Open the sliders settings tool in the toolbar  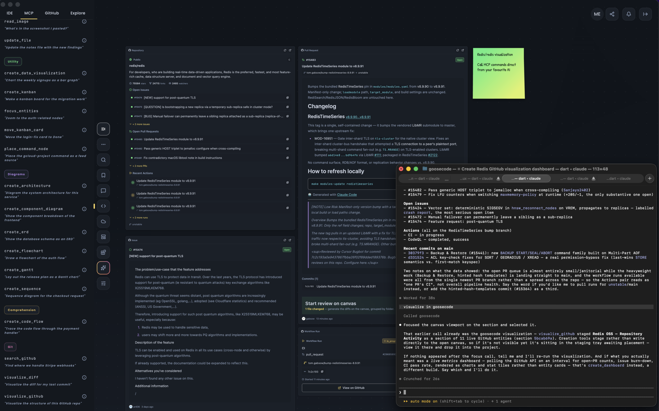click(x=103, y=283)
